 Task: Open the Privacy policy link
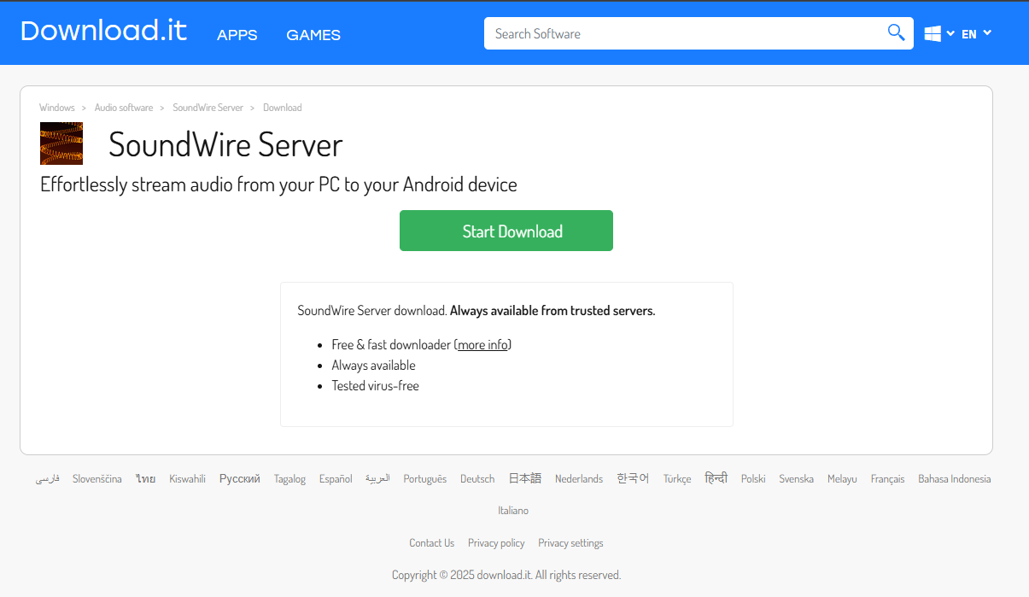pyautogui.click(x=496, y=543)
